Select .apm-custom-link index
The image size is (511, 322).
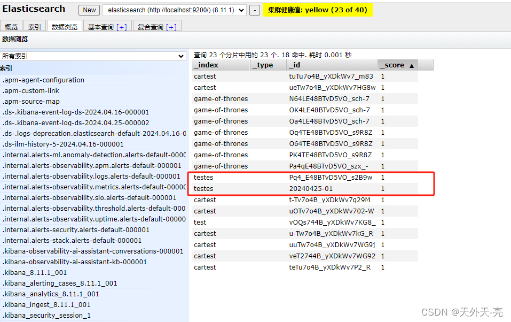click(31, 91)
